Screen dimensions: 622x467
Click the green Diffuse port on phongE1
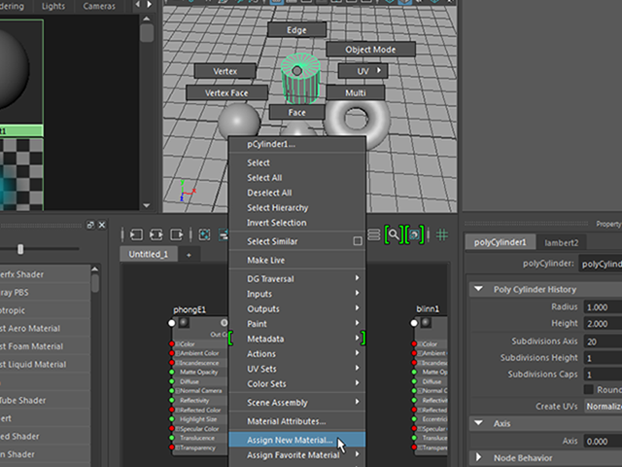(171, 381)
